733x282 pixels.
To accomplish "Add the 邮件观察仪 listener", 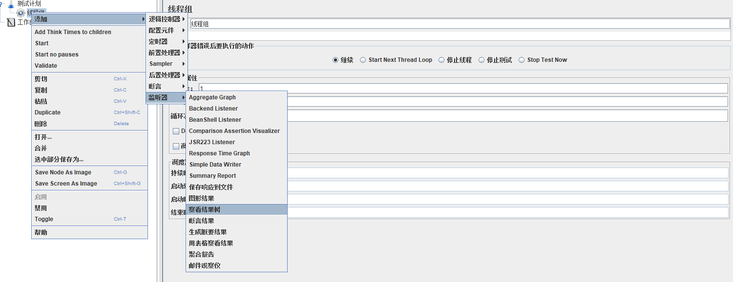I will coord(236,265).
